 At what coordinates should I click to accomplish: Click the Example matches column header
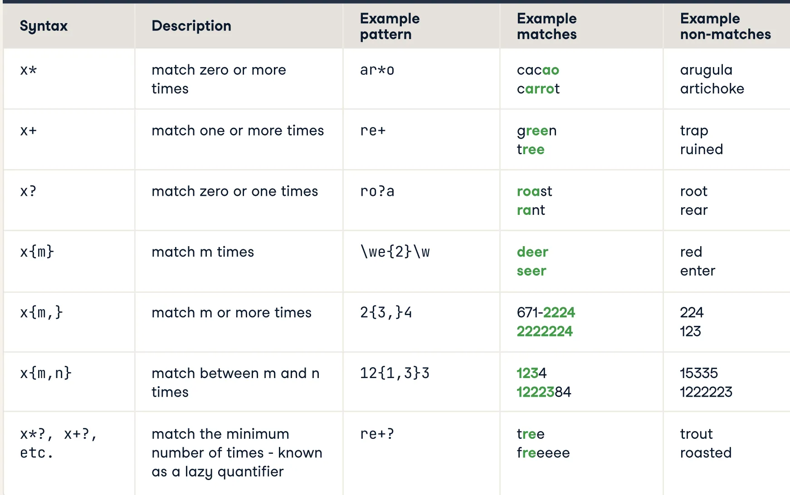(x=546, y=26)
